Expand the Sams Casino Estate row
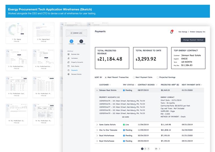 (x=97, y=125)
